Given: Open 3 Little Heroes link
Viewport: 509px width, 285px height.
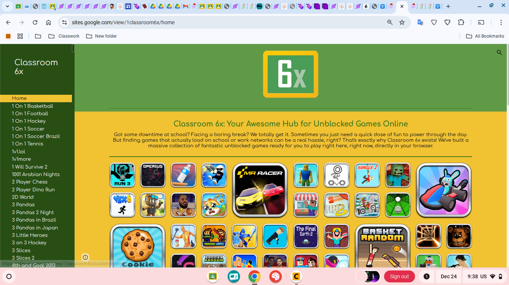Looking at the screenshot, I should pyautogui.click(x=30, y=235).
